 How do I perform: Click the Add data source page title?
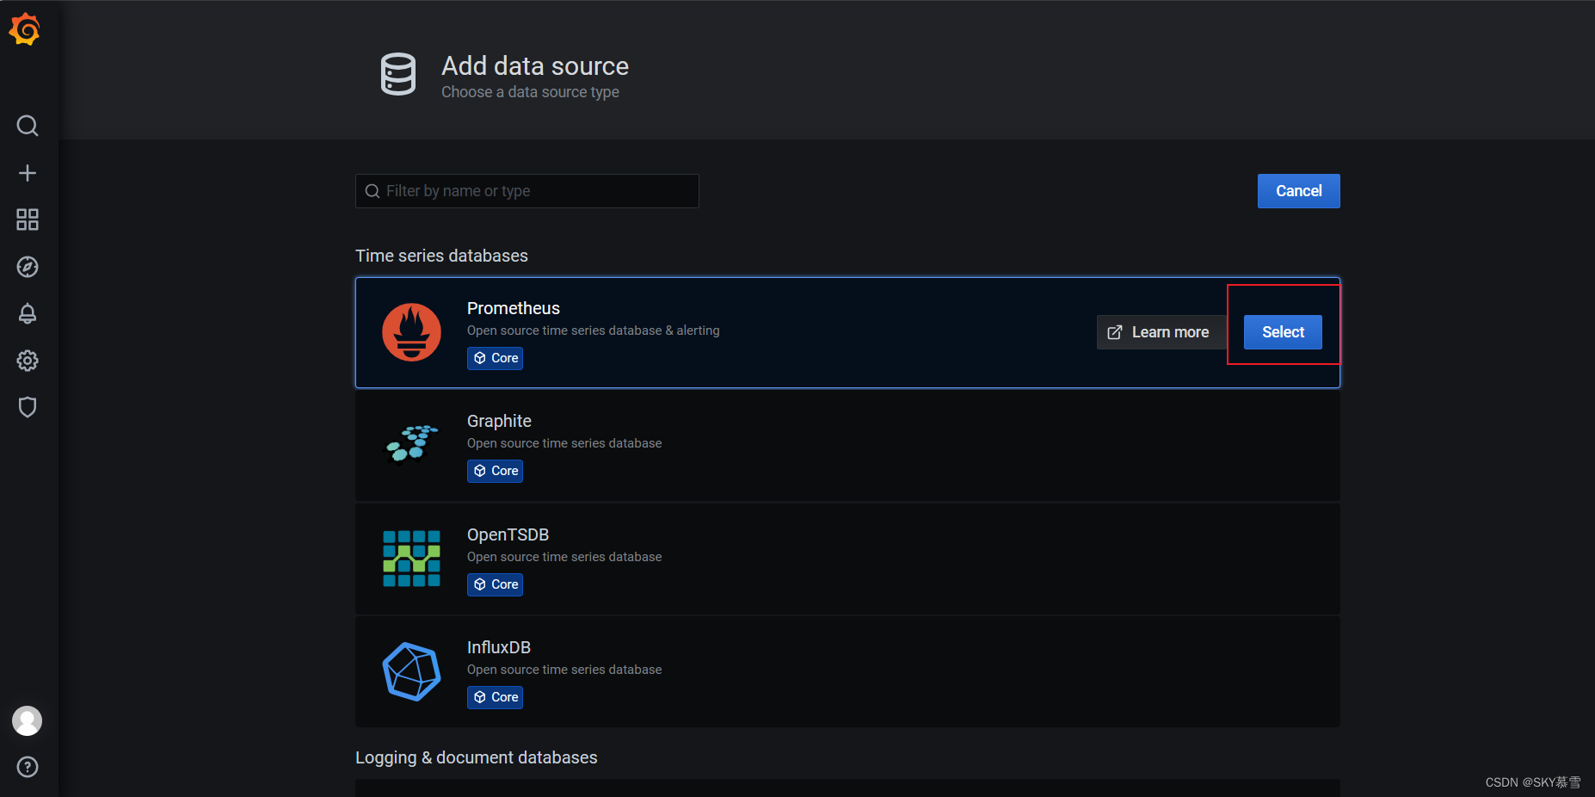pyautogui.click(x=535, y=66)
